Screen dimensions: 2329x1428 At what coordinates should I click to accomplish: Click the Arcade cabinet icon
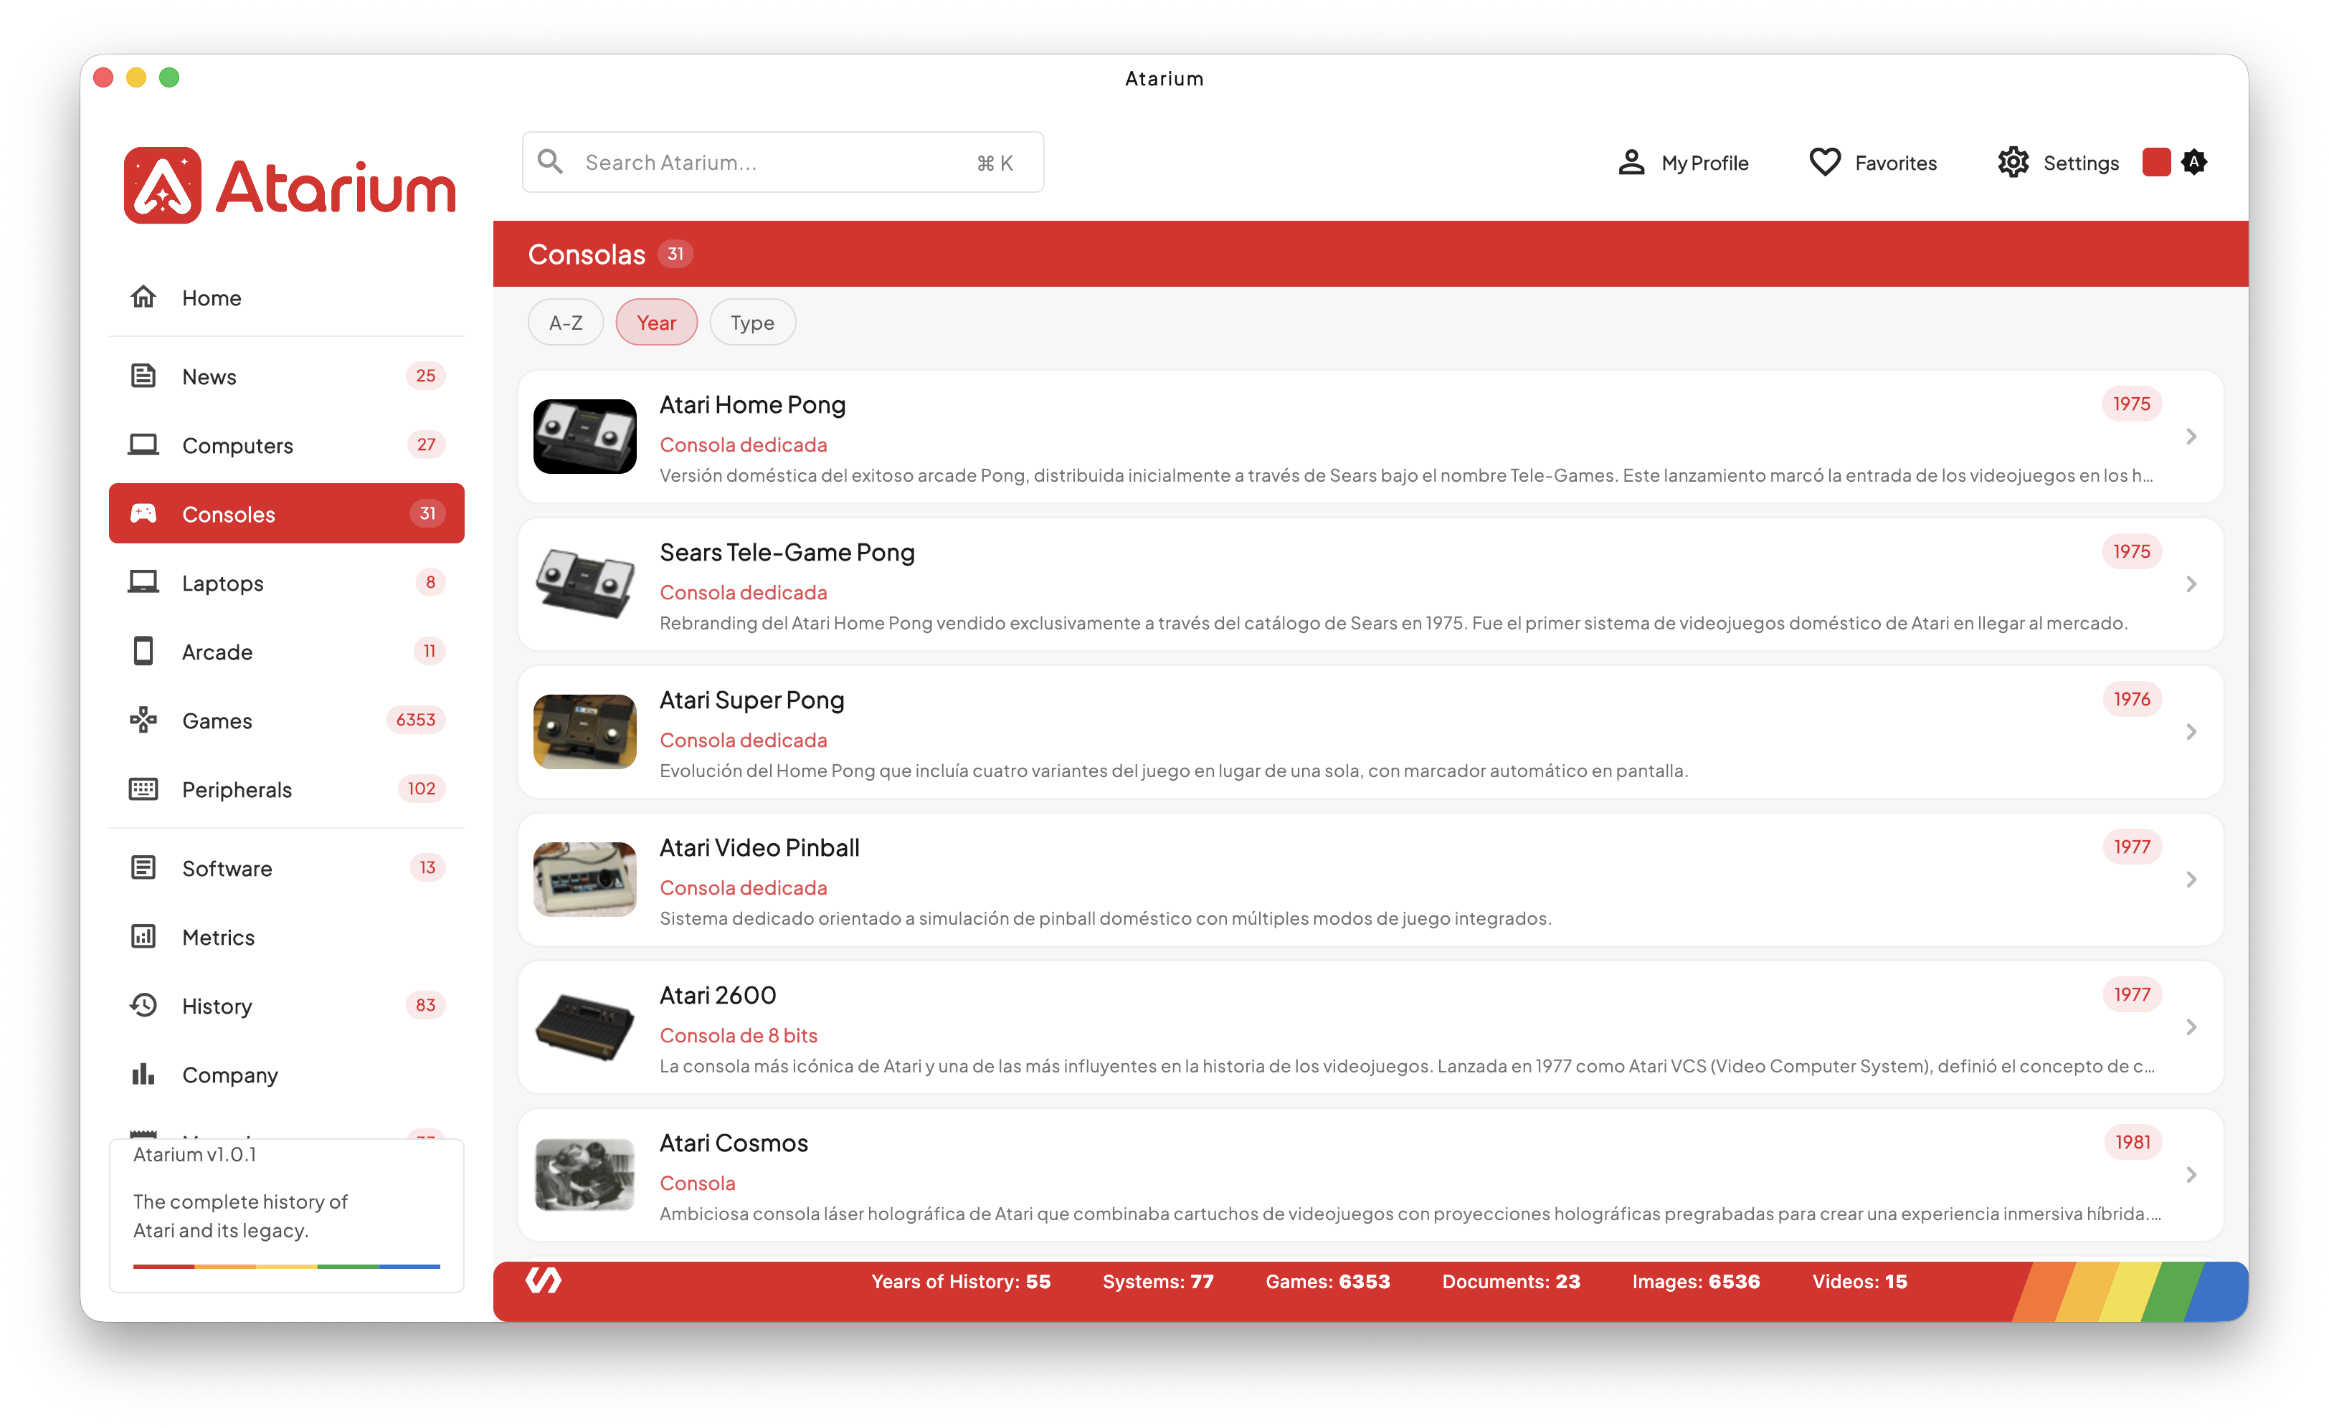[143, 652]
